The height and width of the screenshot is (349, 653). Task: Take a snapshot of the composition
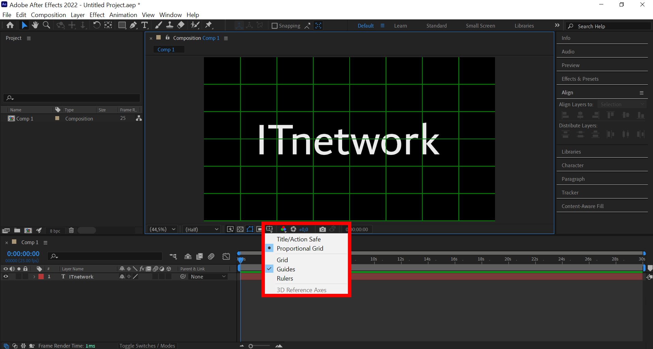323,229
